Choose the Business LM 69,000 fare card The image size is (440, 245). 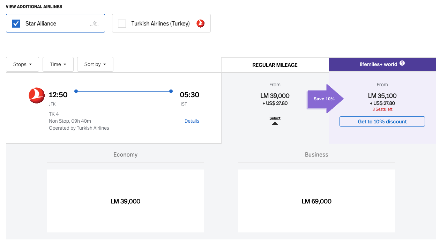316,201
